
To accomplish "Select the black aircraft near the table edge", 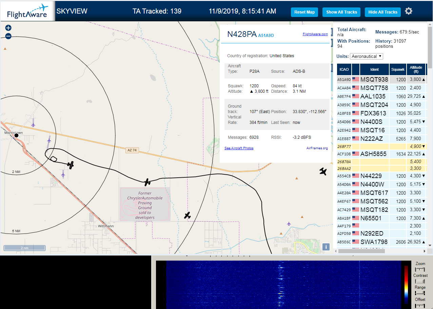I will [323, 171].
